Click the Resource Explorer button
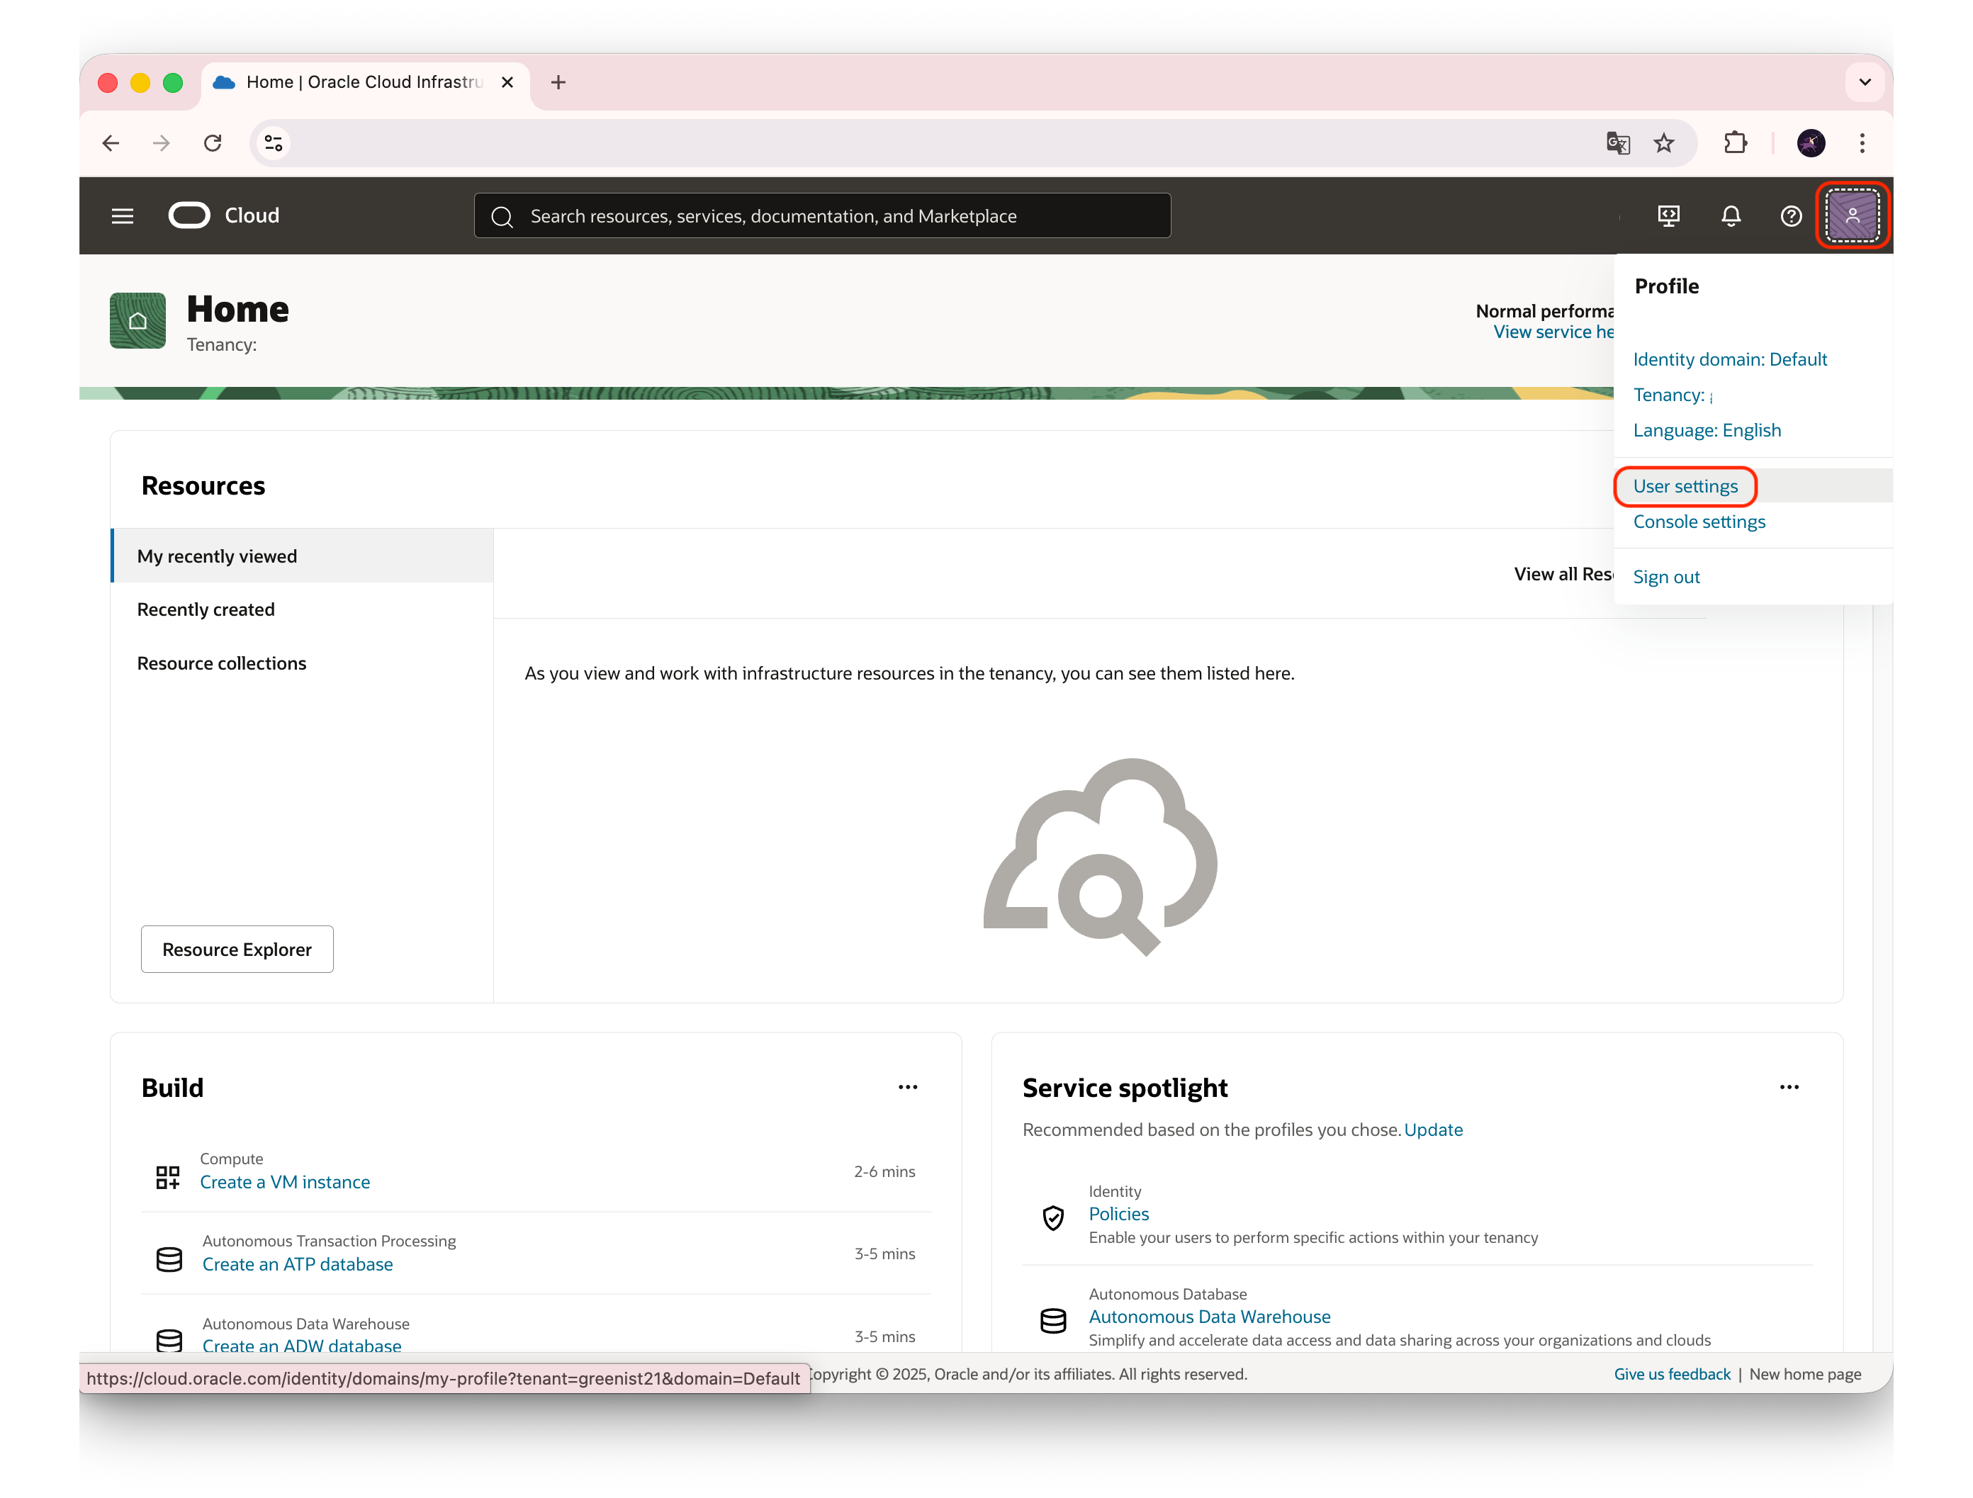1973x1498 pixels. coord(237,949)
